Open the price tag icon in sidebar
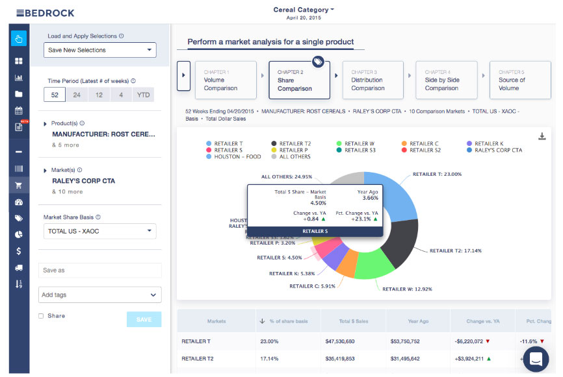 click(x=19, y=218)
